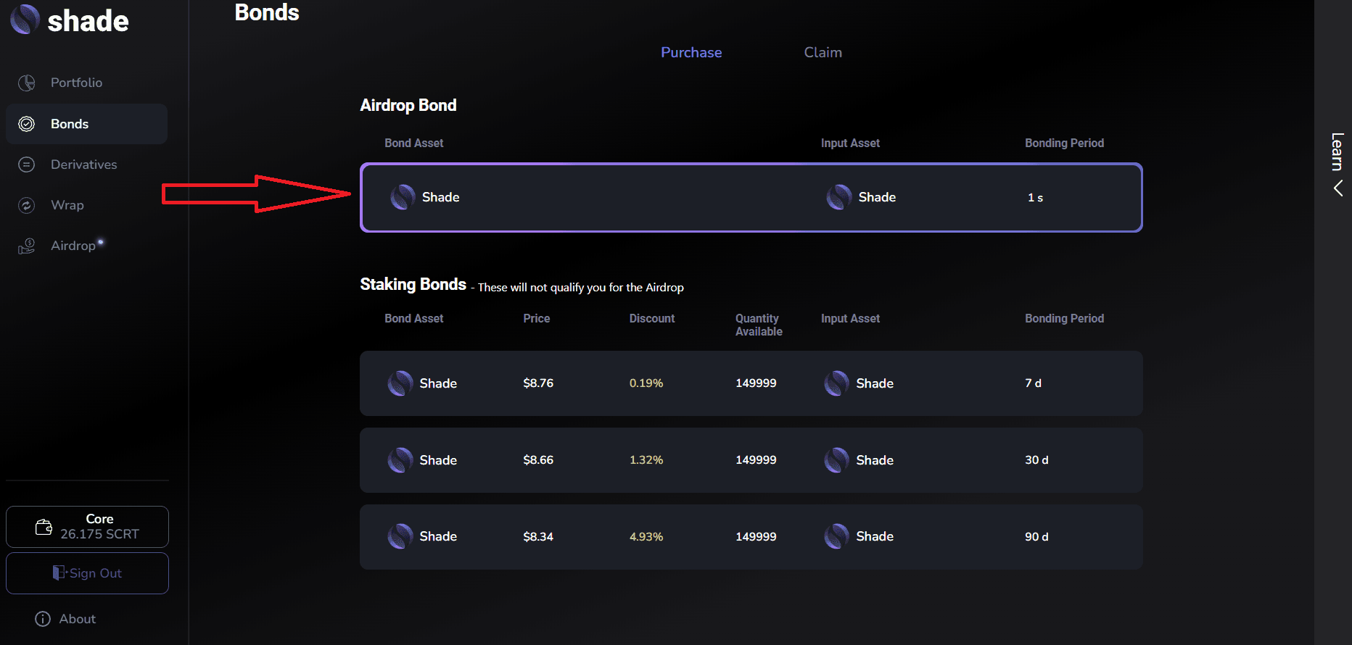Click input asset Shade icon in 30 d row

coord(837,460)
